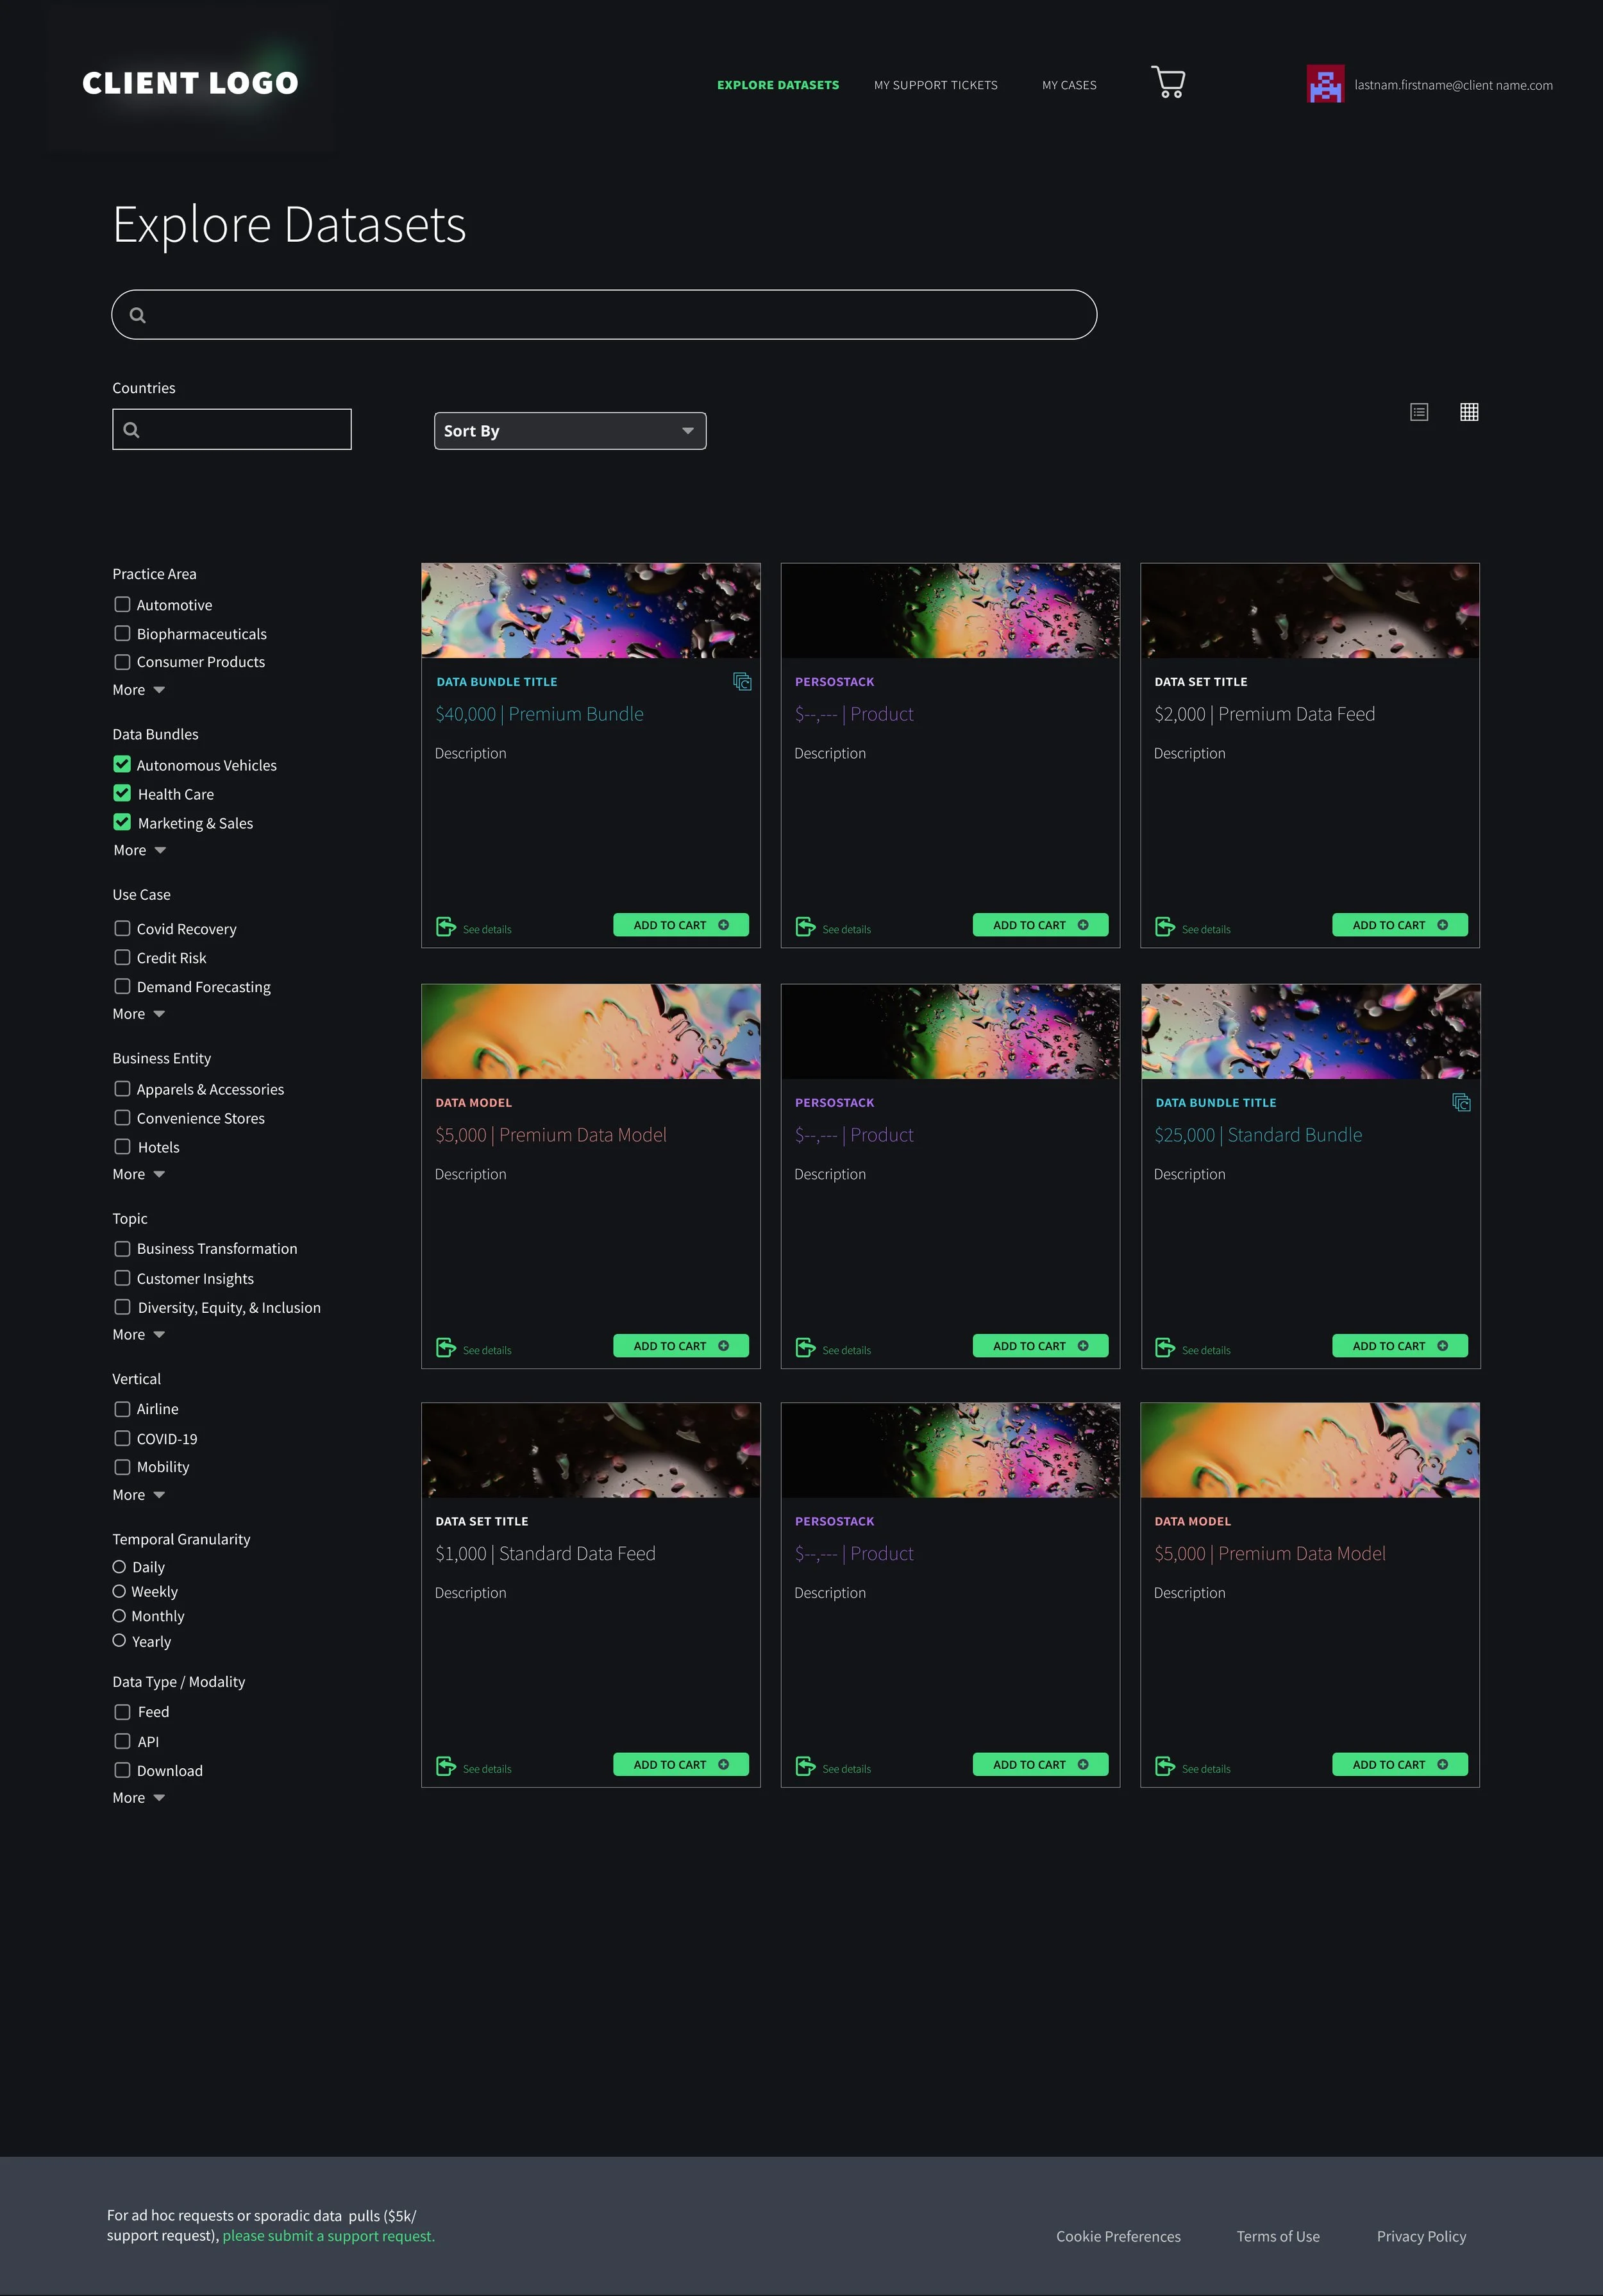Click the Countries search input field
Screen dimensions: 1603x2296
coord(232,429)
